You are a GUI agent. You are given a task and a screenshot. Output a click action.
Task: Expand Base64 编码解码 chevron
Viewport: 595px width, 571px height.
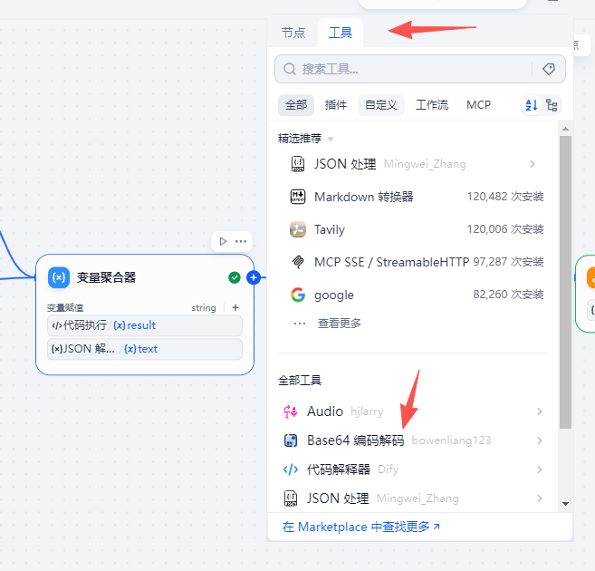pyautogui.click(x=539, y=440)
